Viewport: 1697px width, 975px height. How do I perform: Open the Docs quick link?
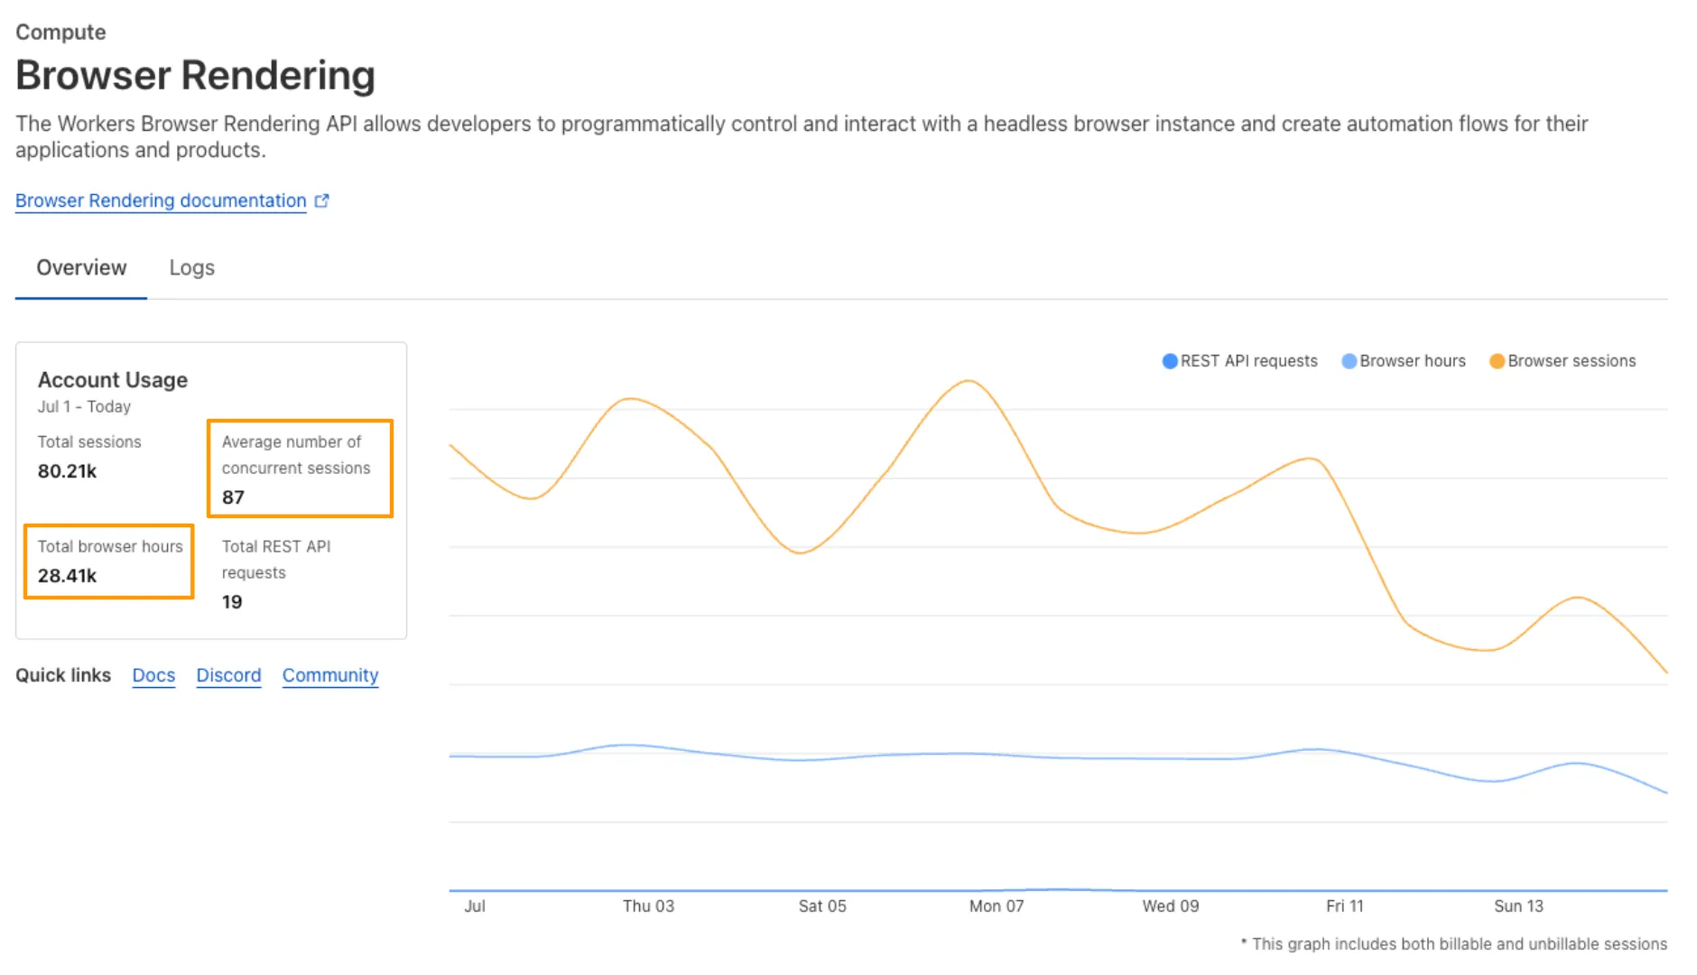click(x=153, y=675)
